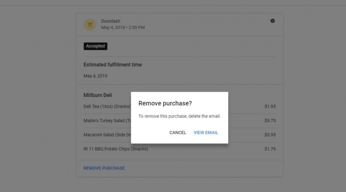Click Estimated fulfillment time heading
The height and width of the screenshot is (192, 346).
113,65
